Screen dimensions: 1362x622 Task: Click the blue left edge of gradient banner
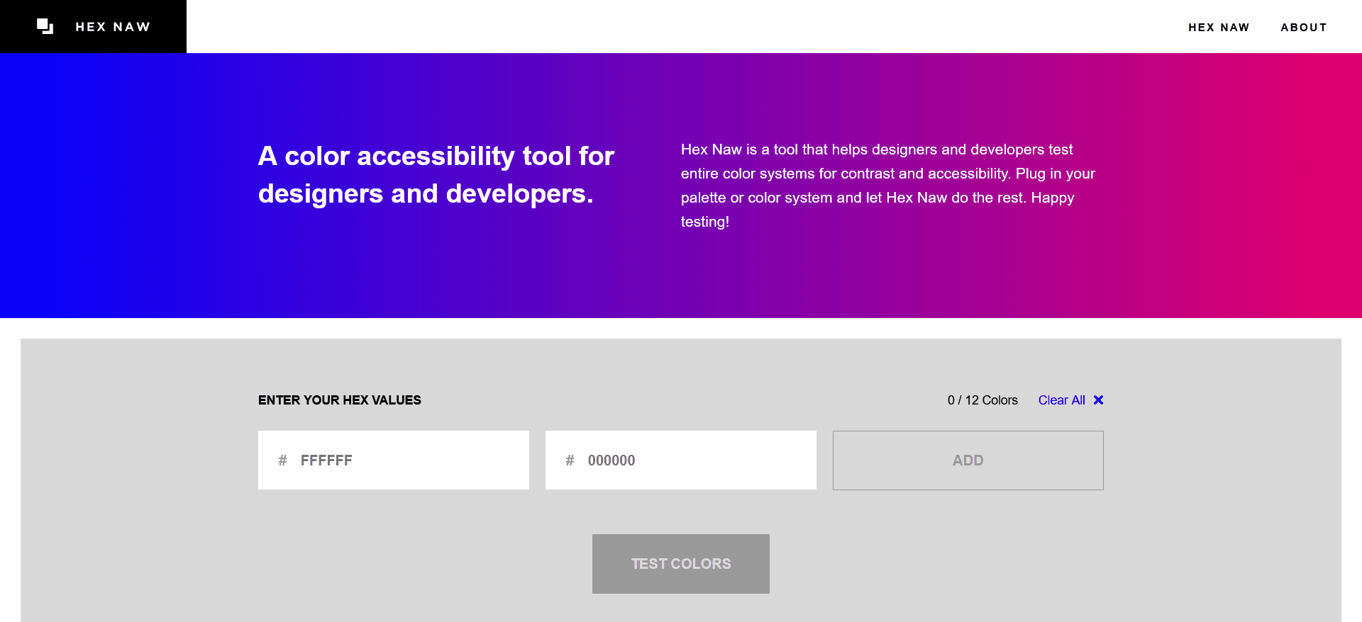[28, 186]
